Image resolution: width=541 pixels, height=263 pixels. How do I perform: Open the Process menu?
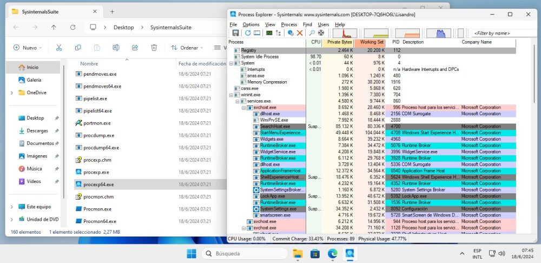289,24
